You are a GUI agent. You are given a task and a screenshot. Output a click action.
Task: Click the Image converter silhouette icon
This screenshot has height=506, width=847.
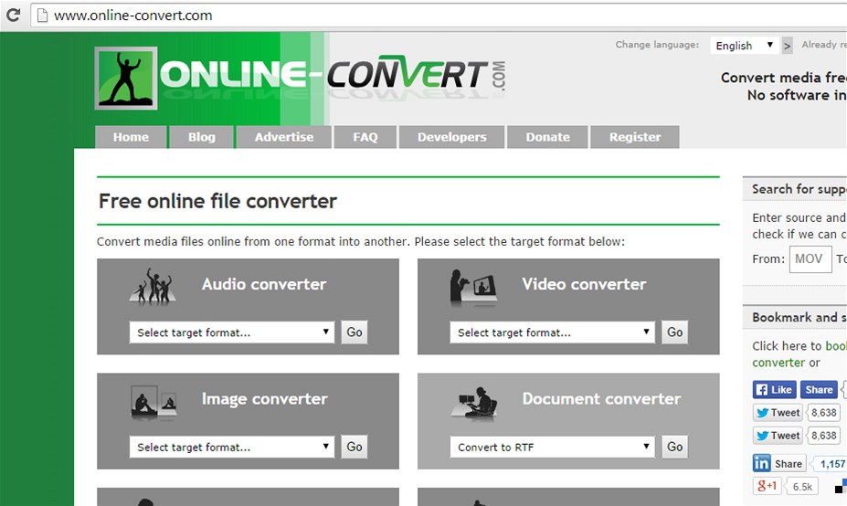click(153, 401)
